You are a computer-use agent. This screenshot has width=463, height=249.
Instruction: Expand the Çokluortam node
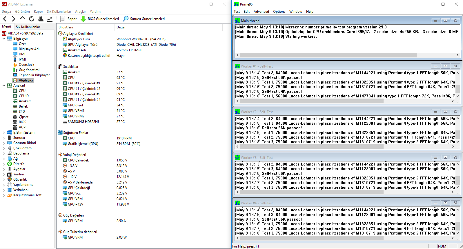tap(4, 148)
